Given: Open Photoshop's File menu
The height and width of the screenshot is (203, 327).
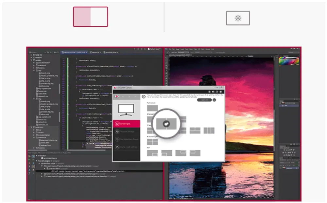Looking at the screenshot, I should 170,49.
